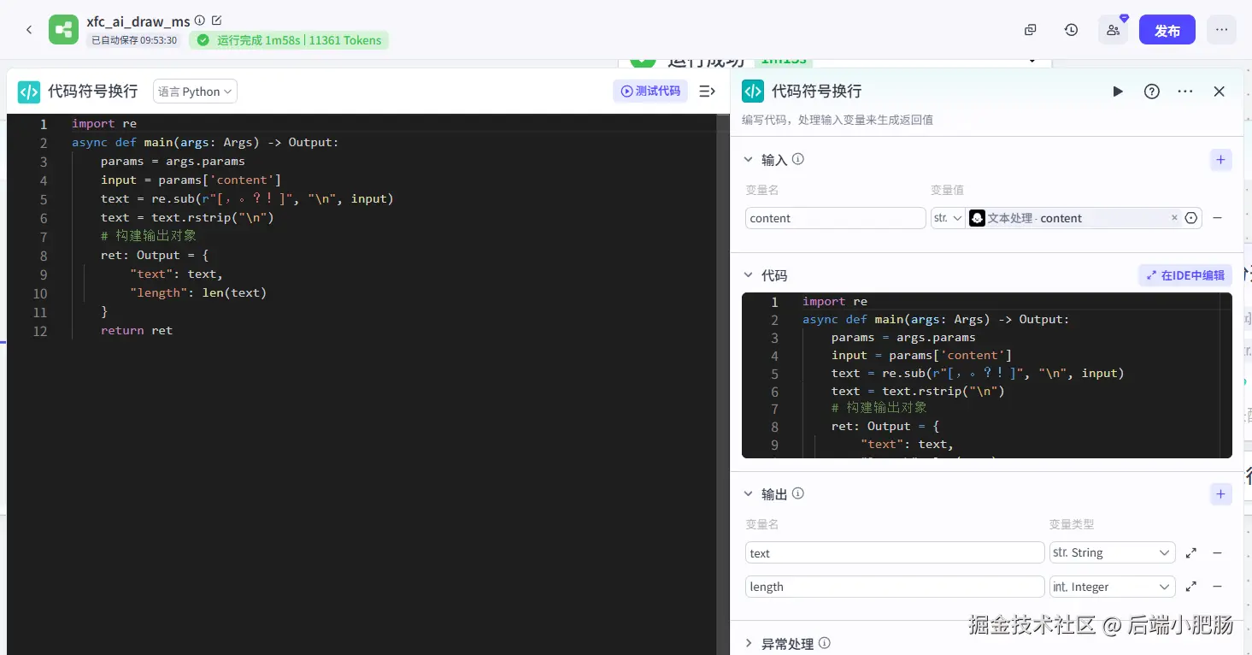Screen dimensions: 1252x655
Task: Open the duplicate workflow icon in header
Action: tap(1031, 30)
